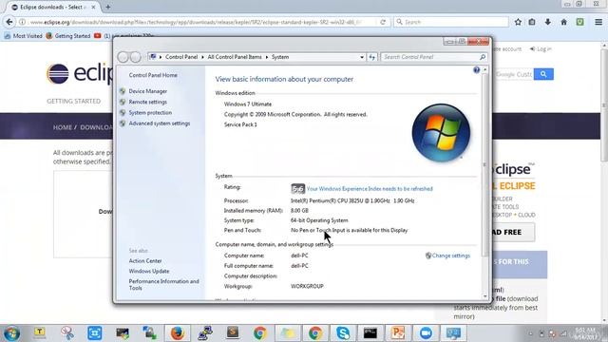Show hidden system tray icons

[530, 333]
